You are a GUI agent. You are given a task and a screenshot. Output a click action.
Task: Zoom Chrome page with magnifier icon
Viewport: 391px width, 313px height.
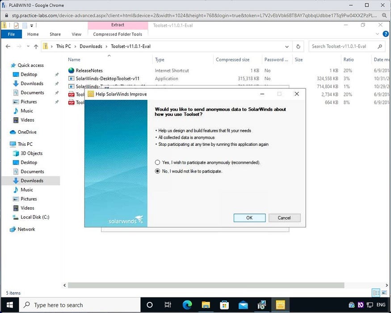[384, 15]
